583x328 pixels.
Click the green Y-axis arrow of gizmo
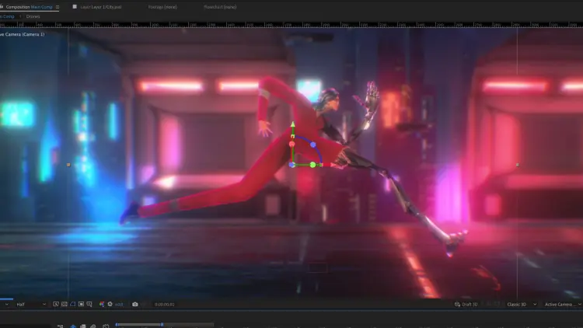coord(292,124)
